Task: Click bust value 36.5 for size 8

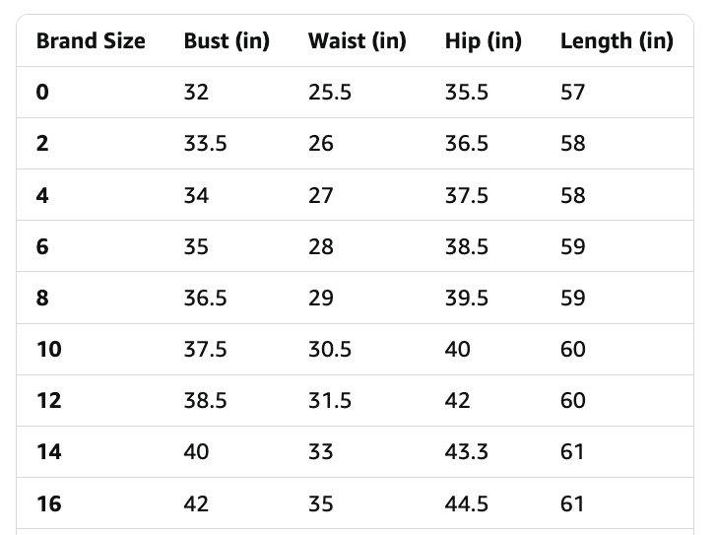Action: 205,298
